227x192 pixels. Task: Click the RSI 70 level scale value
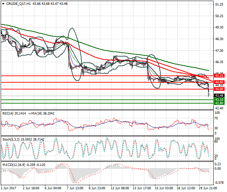[216, 118]
